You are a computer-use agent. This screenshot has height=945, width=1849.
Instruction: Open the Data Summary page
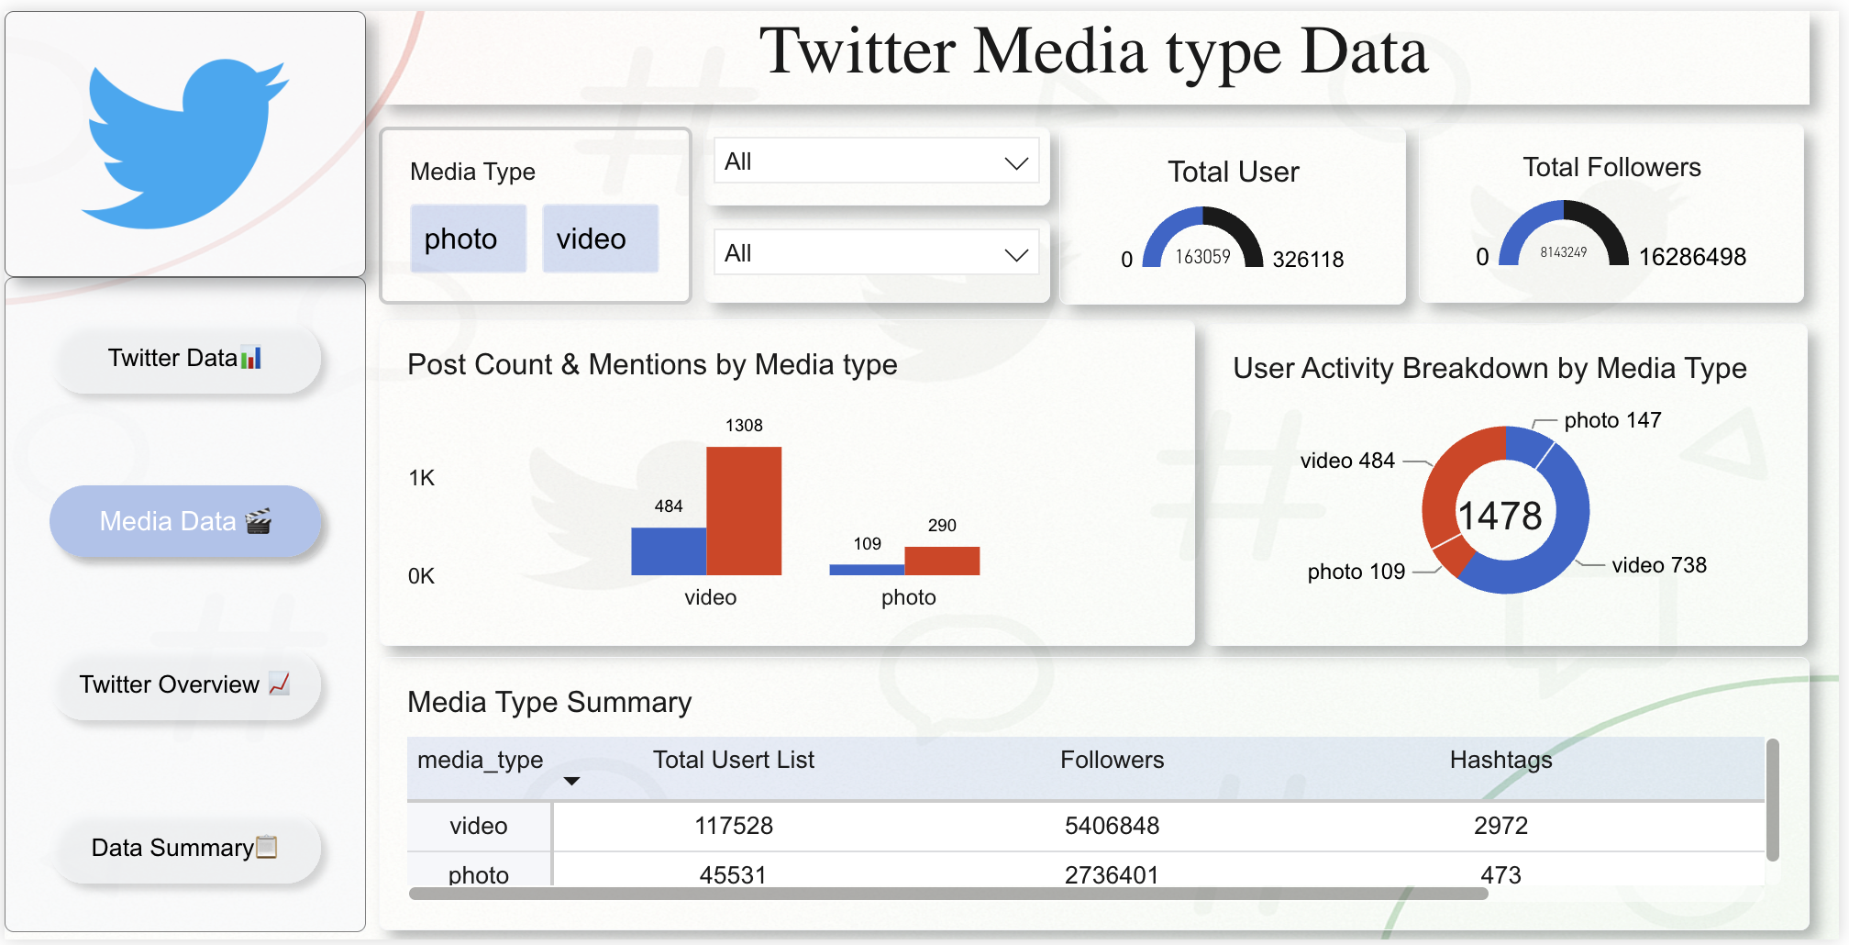185,848
